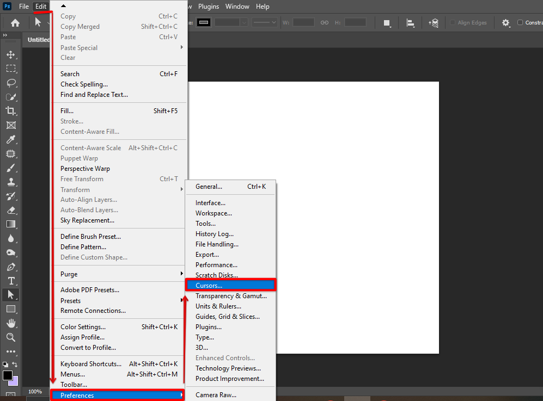Click the foreground color swatch
543x401 pixels.
[x=8, y=375]
